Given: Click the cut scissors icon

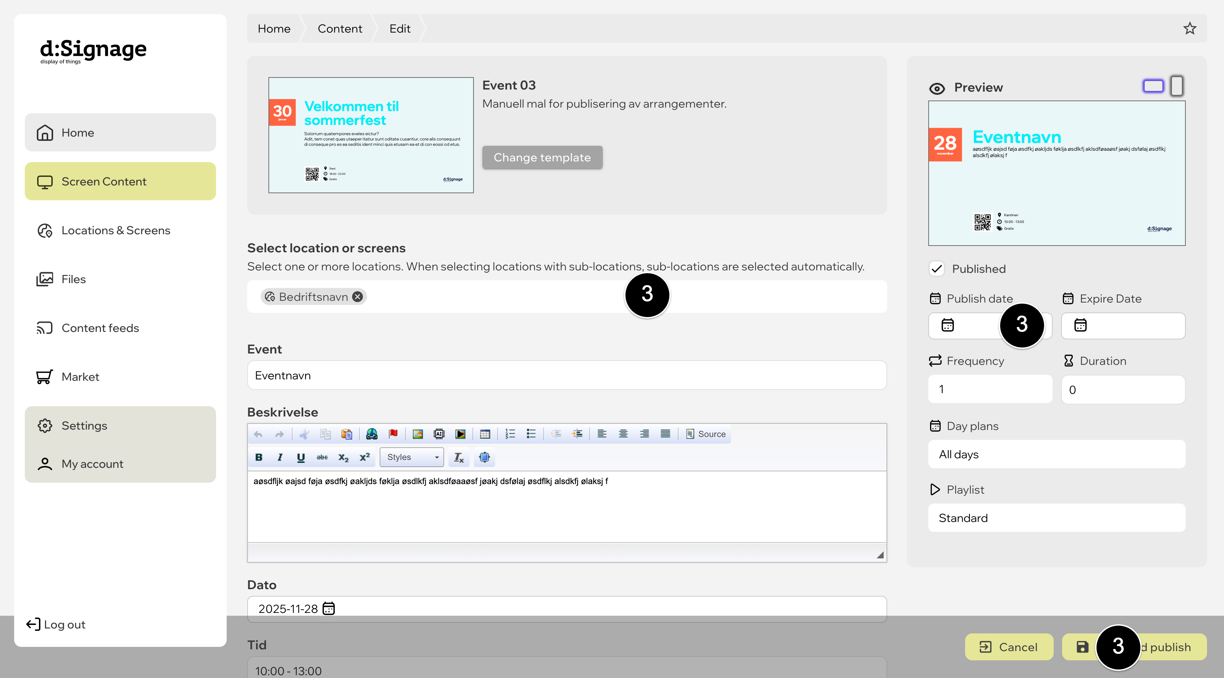Looking at the screenshot, I should (305, 434).
